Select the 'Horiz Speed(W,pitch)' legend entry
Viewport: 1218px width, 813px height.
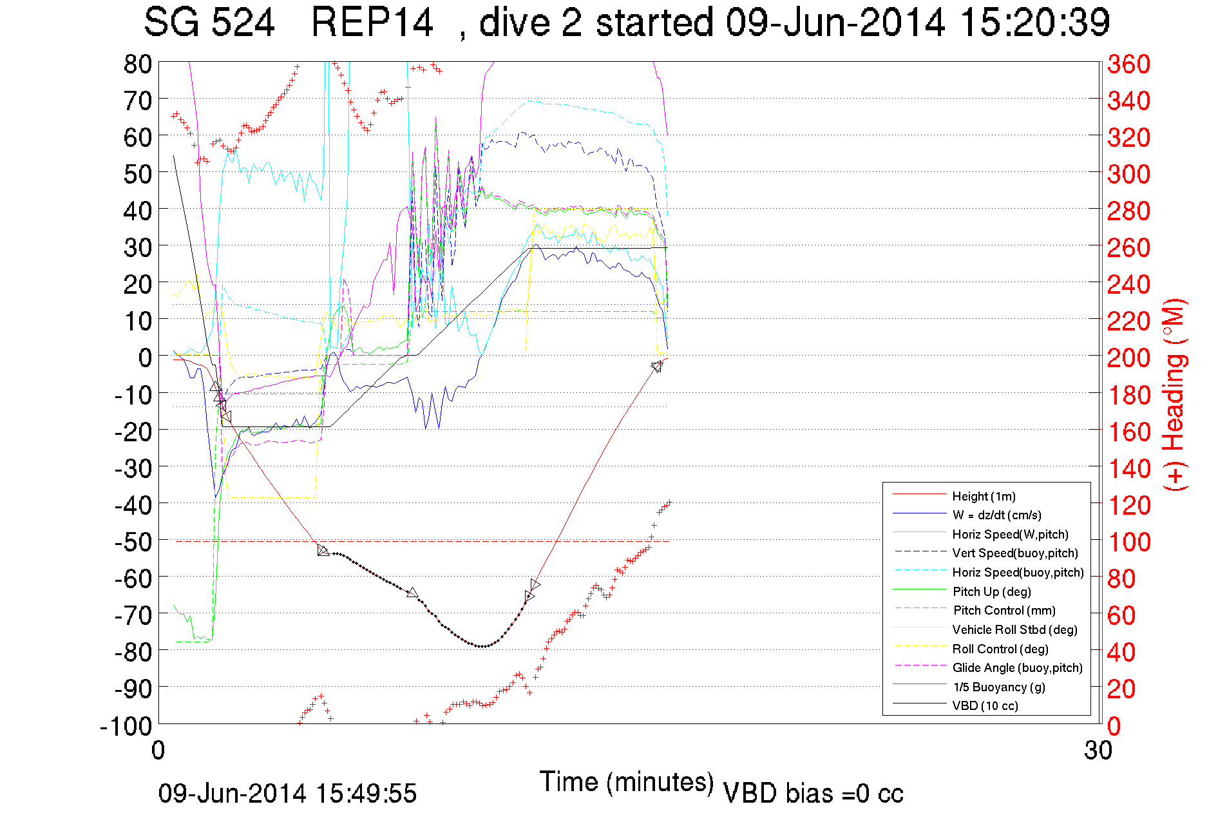click(1010, 534)
